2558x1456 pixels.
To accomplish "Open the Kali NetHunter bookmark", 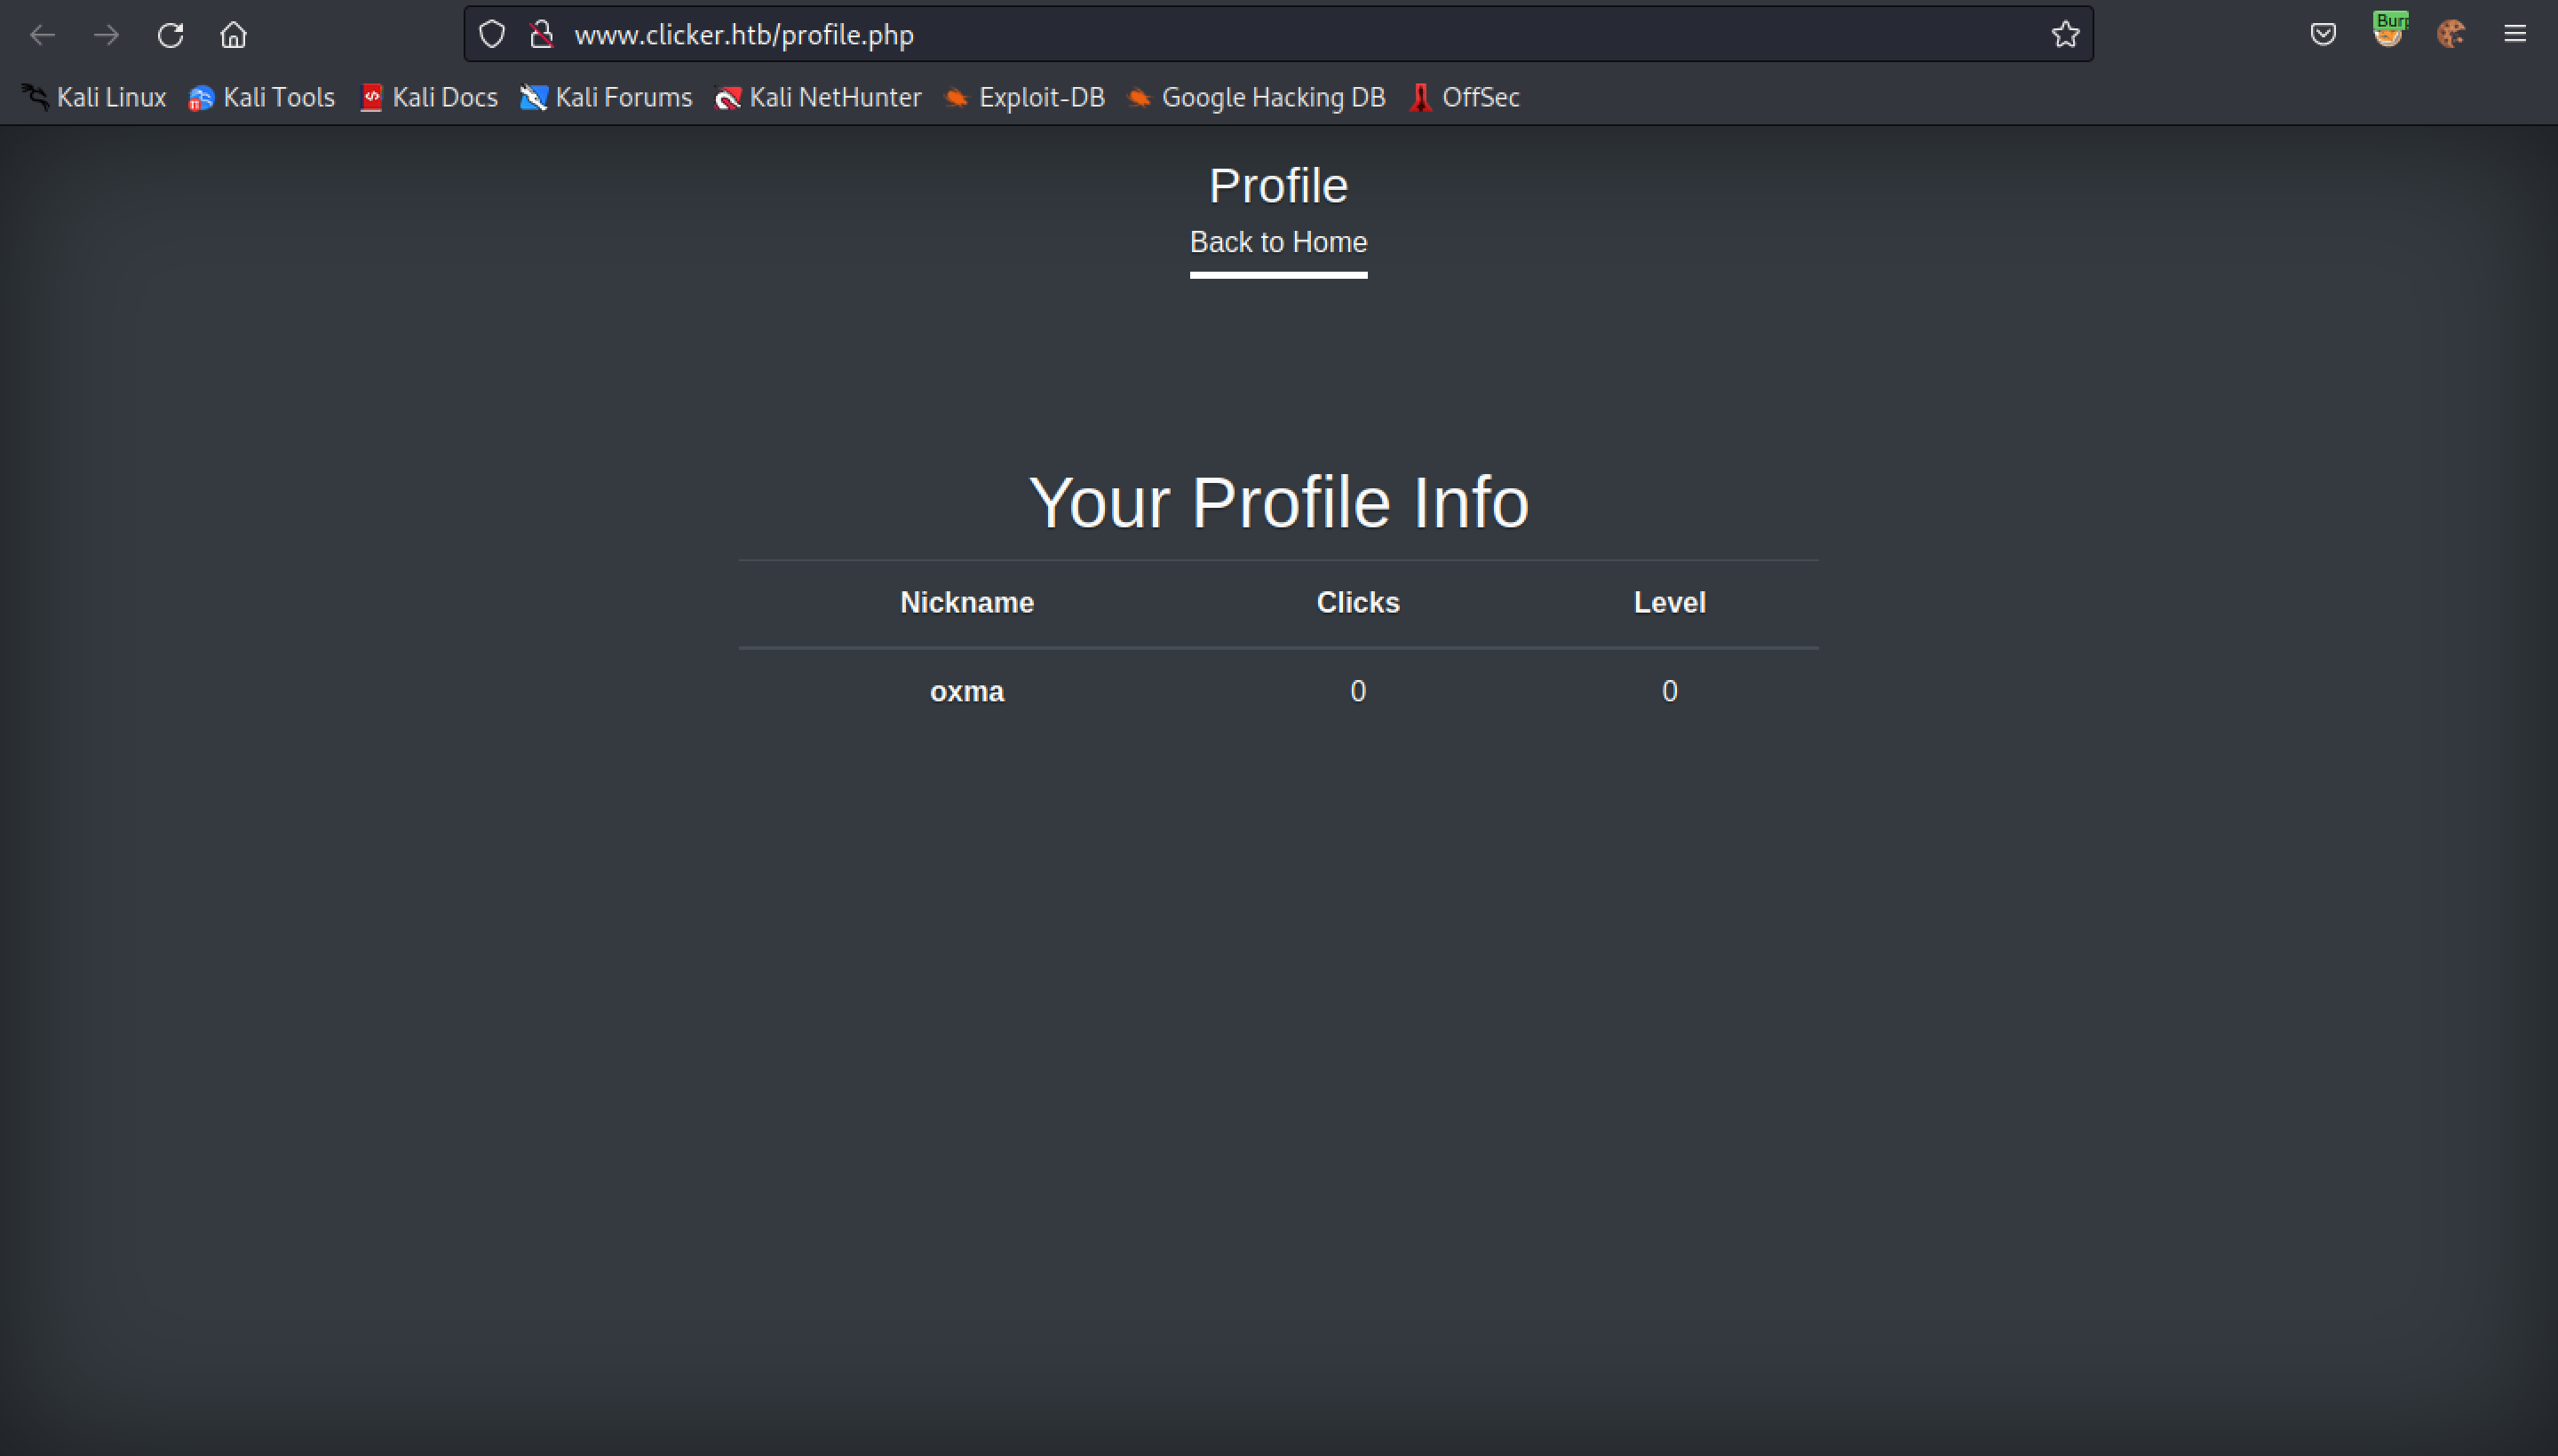I will [x=818, y=97].
